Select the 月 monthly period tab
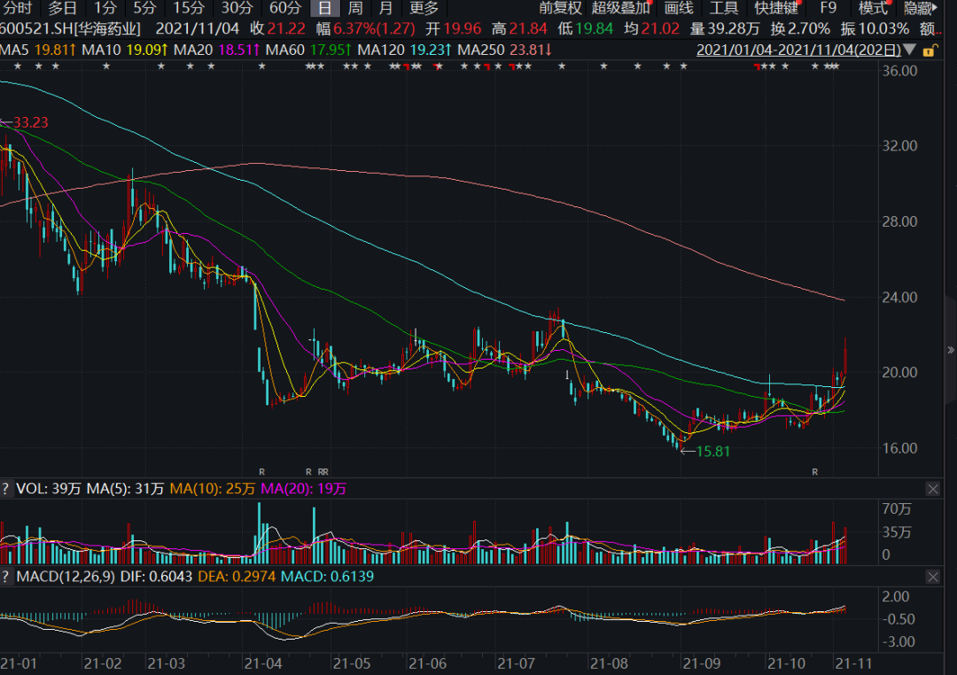This screenshot has height=675, width=957. coord(385,9)
